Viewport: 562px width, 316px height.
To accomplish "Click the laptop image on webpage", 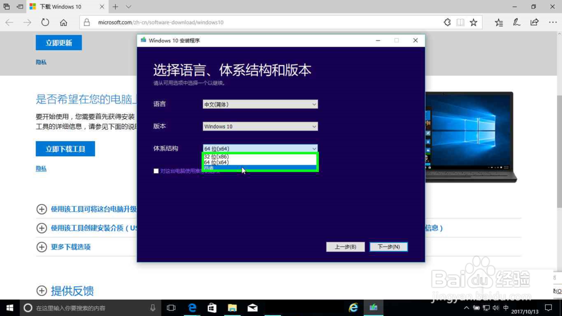I will [x=470, y=137].
